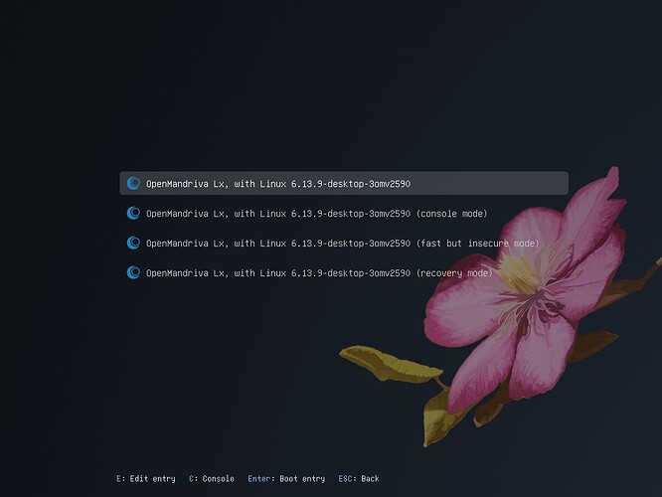The width and height of the screenshot is (662, 497).
Task: Click the OpenMandriva logo beside fast but insecure mode
Action: (x=133, y=243)
